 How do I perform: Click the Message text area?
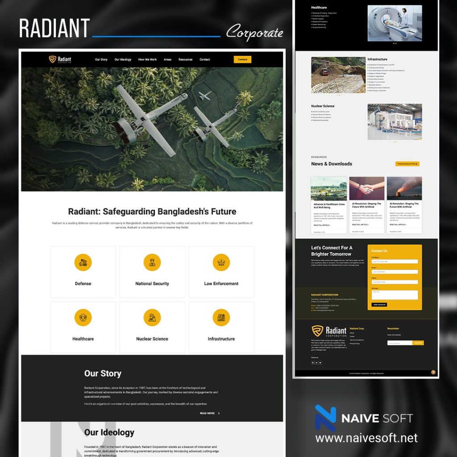(x=395, y=295)
